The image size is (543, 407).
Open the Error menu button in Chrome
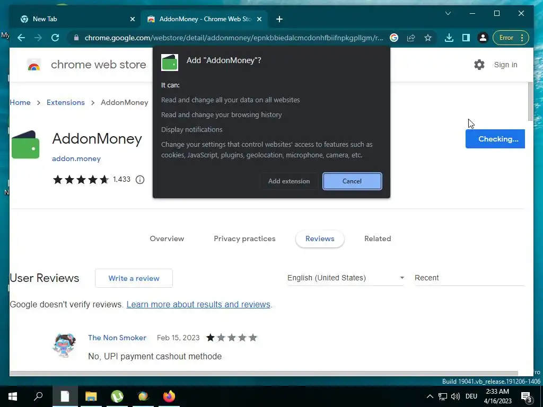[x=511, y=38]
